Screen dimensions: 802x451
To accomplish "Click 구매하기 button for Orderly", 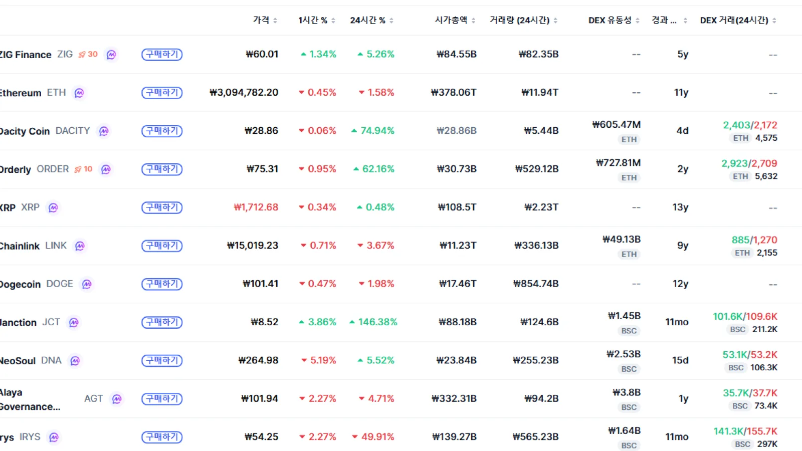I will click(162, 169).
